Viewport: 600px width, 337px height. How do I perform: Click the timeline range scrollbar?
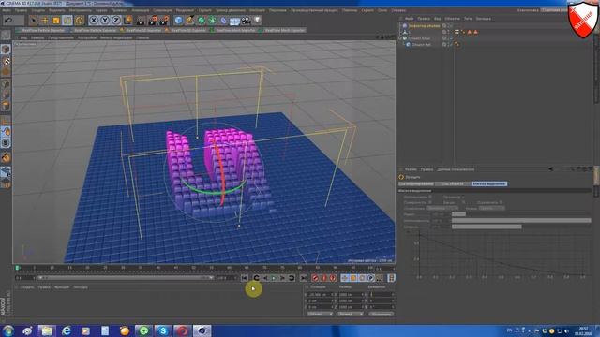(125, 278)
